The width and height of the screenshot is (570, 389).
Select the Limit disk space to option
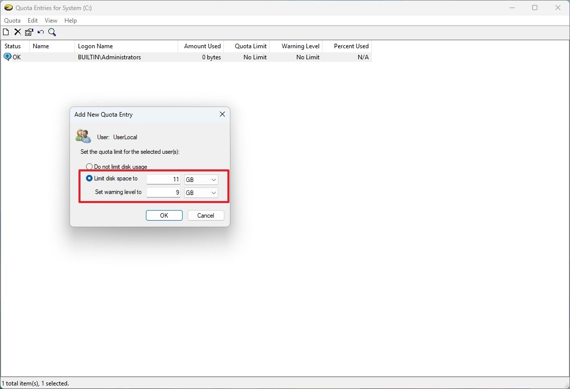pos(89,178)
